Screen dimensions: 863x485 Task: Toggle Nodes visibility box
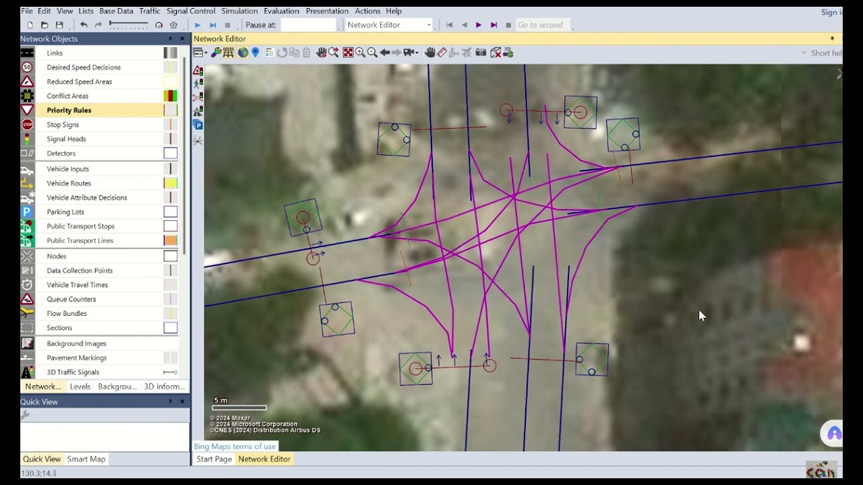click(x=171, y=256)
